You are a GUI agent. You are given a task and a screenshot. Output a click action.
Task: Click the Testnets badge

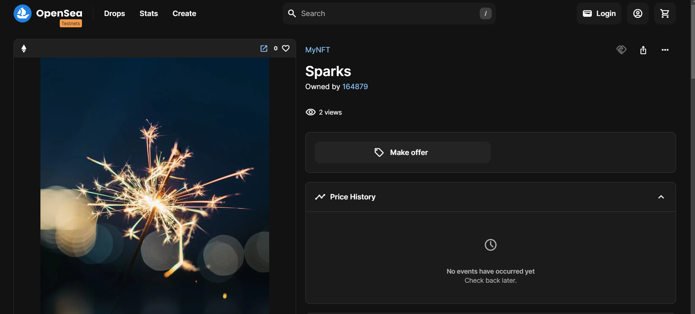click(x=71, y=24)
